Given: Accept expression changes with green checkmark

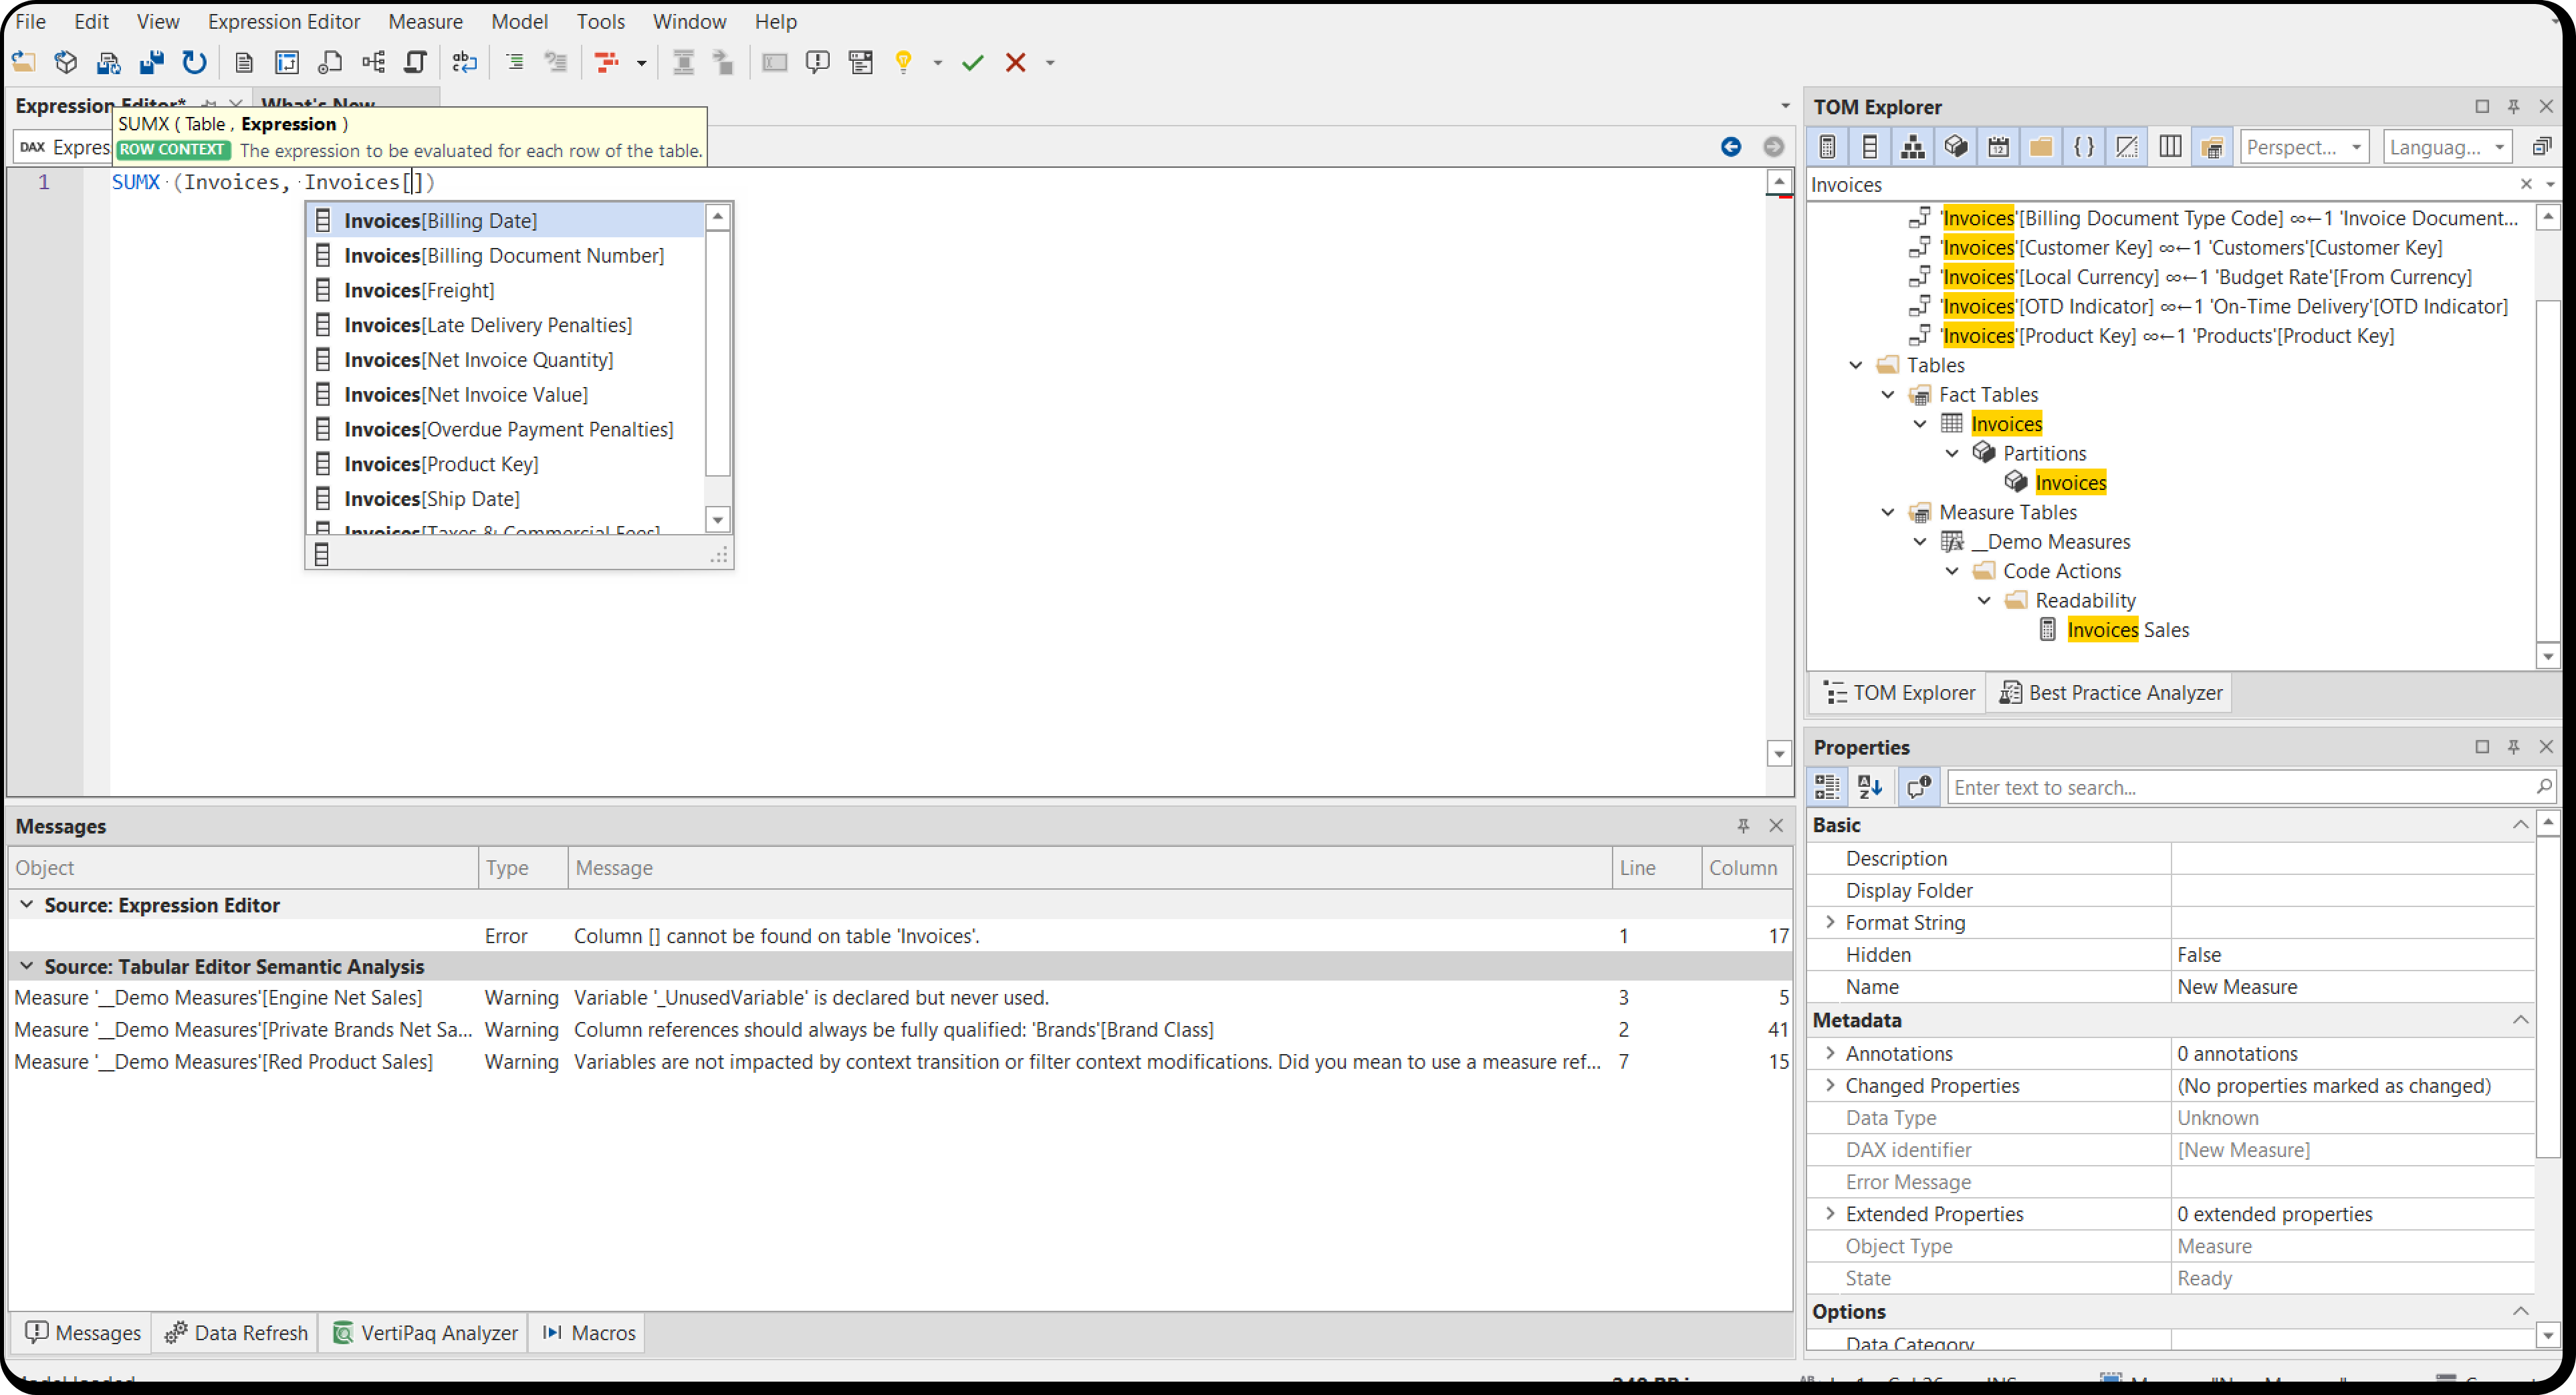Looking at the screenshot, I should (x=972, y=62).
